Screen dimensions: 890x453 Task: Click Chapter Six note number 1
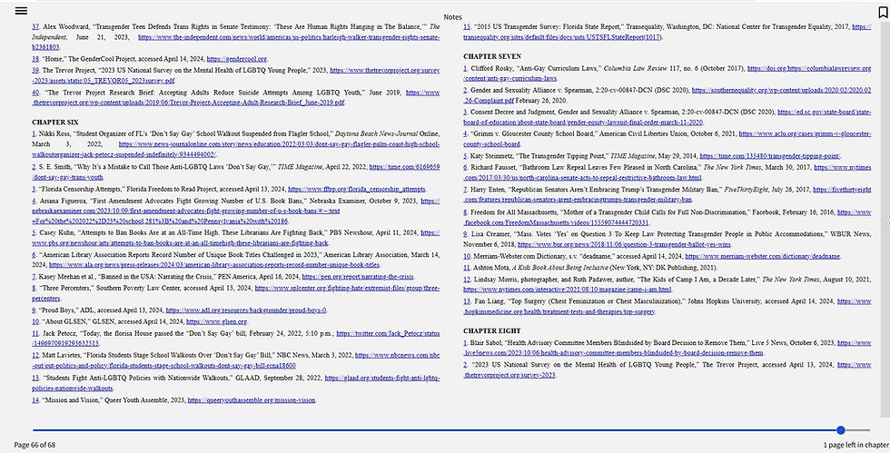coord(34,134)
